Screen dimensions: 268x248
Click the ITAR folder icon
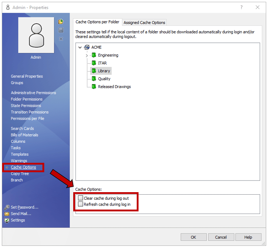pyautogui.click(x=94, y=63)
